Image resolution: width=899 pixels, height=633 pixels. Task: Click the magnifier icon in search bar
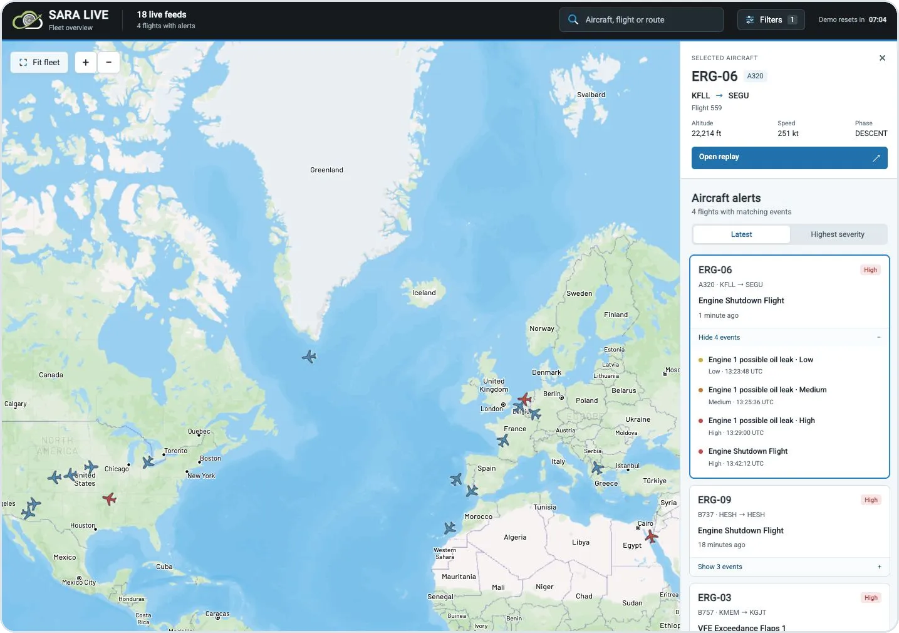coord(573,20)
